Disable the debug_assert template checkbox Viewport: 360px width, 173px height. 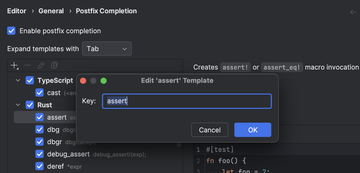click(x=39, y=154)
